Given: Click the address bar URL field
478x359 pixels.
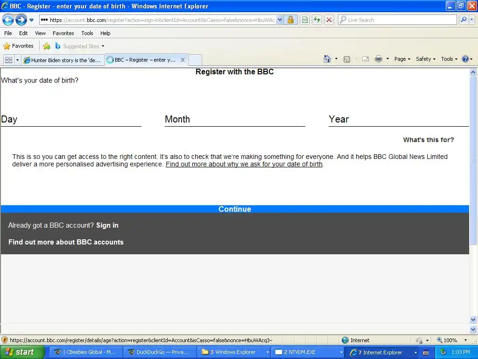Looking at the screenshot, I should (x=158, y=20).
